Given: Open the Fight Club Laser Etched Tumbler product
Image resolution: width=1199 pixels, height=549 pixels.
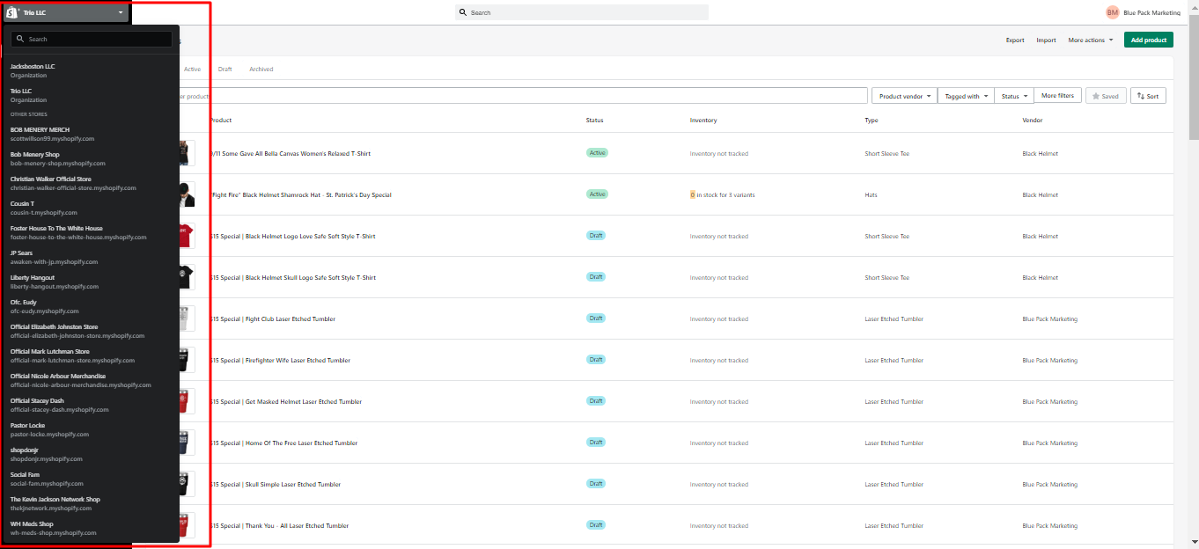Looking at the screenshot, I should [274, 318].
